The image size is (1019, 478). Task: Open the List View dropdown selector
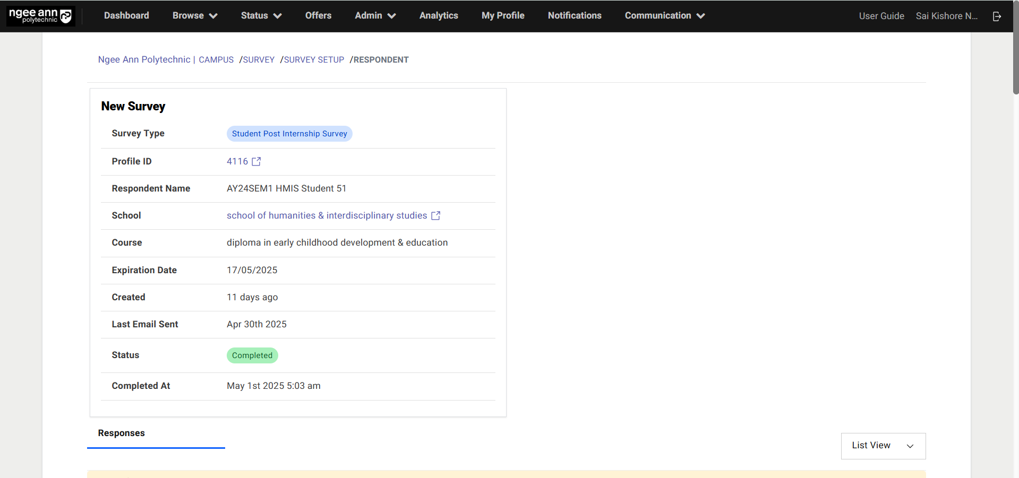pyautogui.click(x=883, y=446)
